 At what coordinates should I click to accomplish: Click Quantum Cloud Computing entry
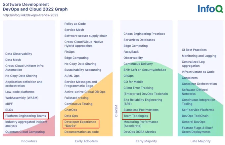tap(25, 132)
